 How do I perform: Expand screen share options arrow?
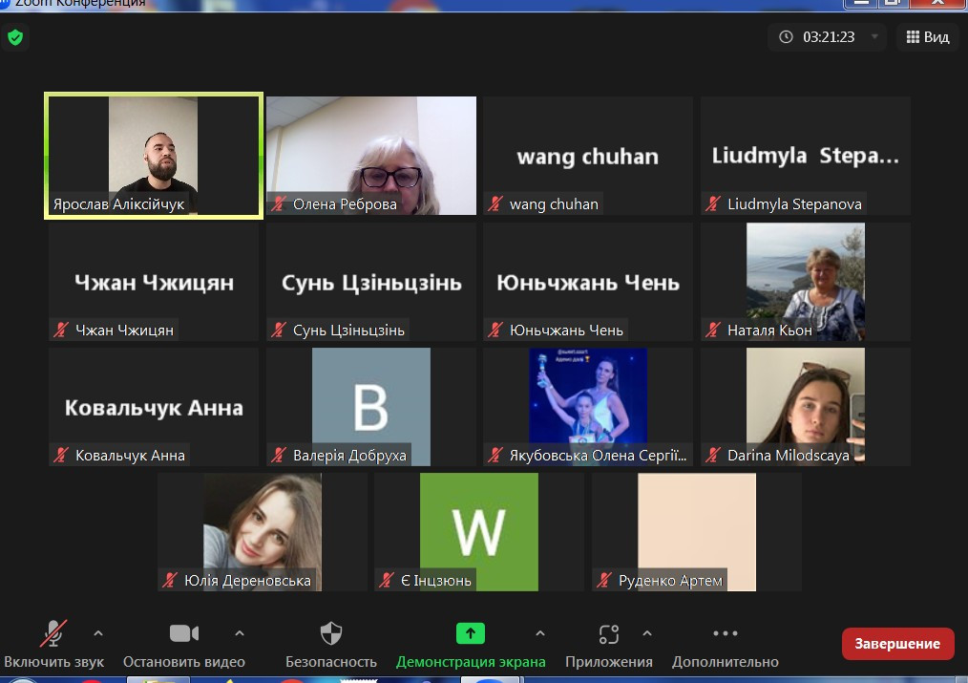540,633
